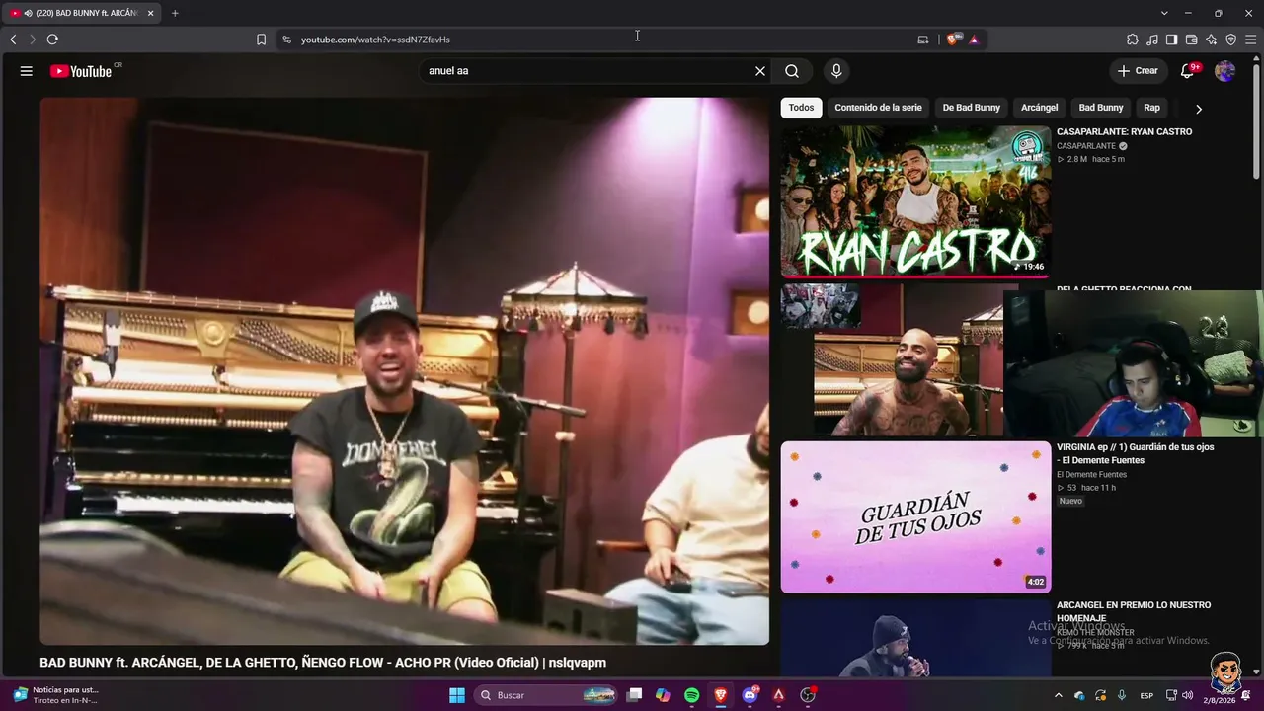Viewport: 1264px width, 711px height.
Task: Mute tab via the speaker icon
Action: tap(28, 13)
